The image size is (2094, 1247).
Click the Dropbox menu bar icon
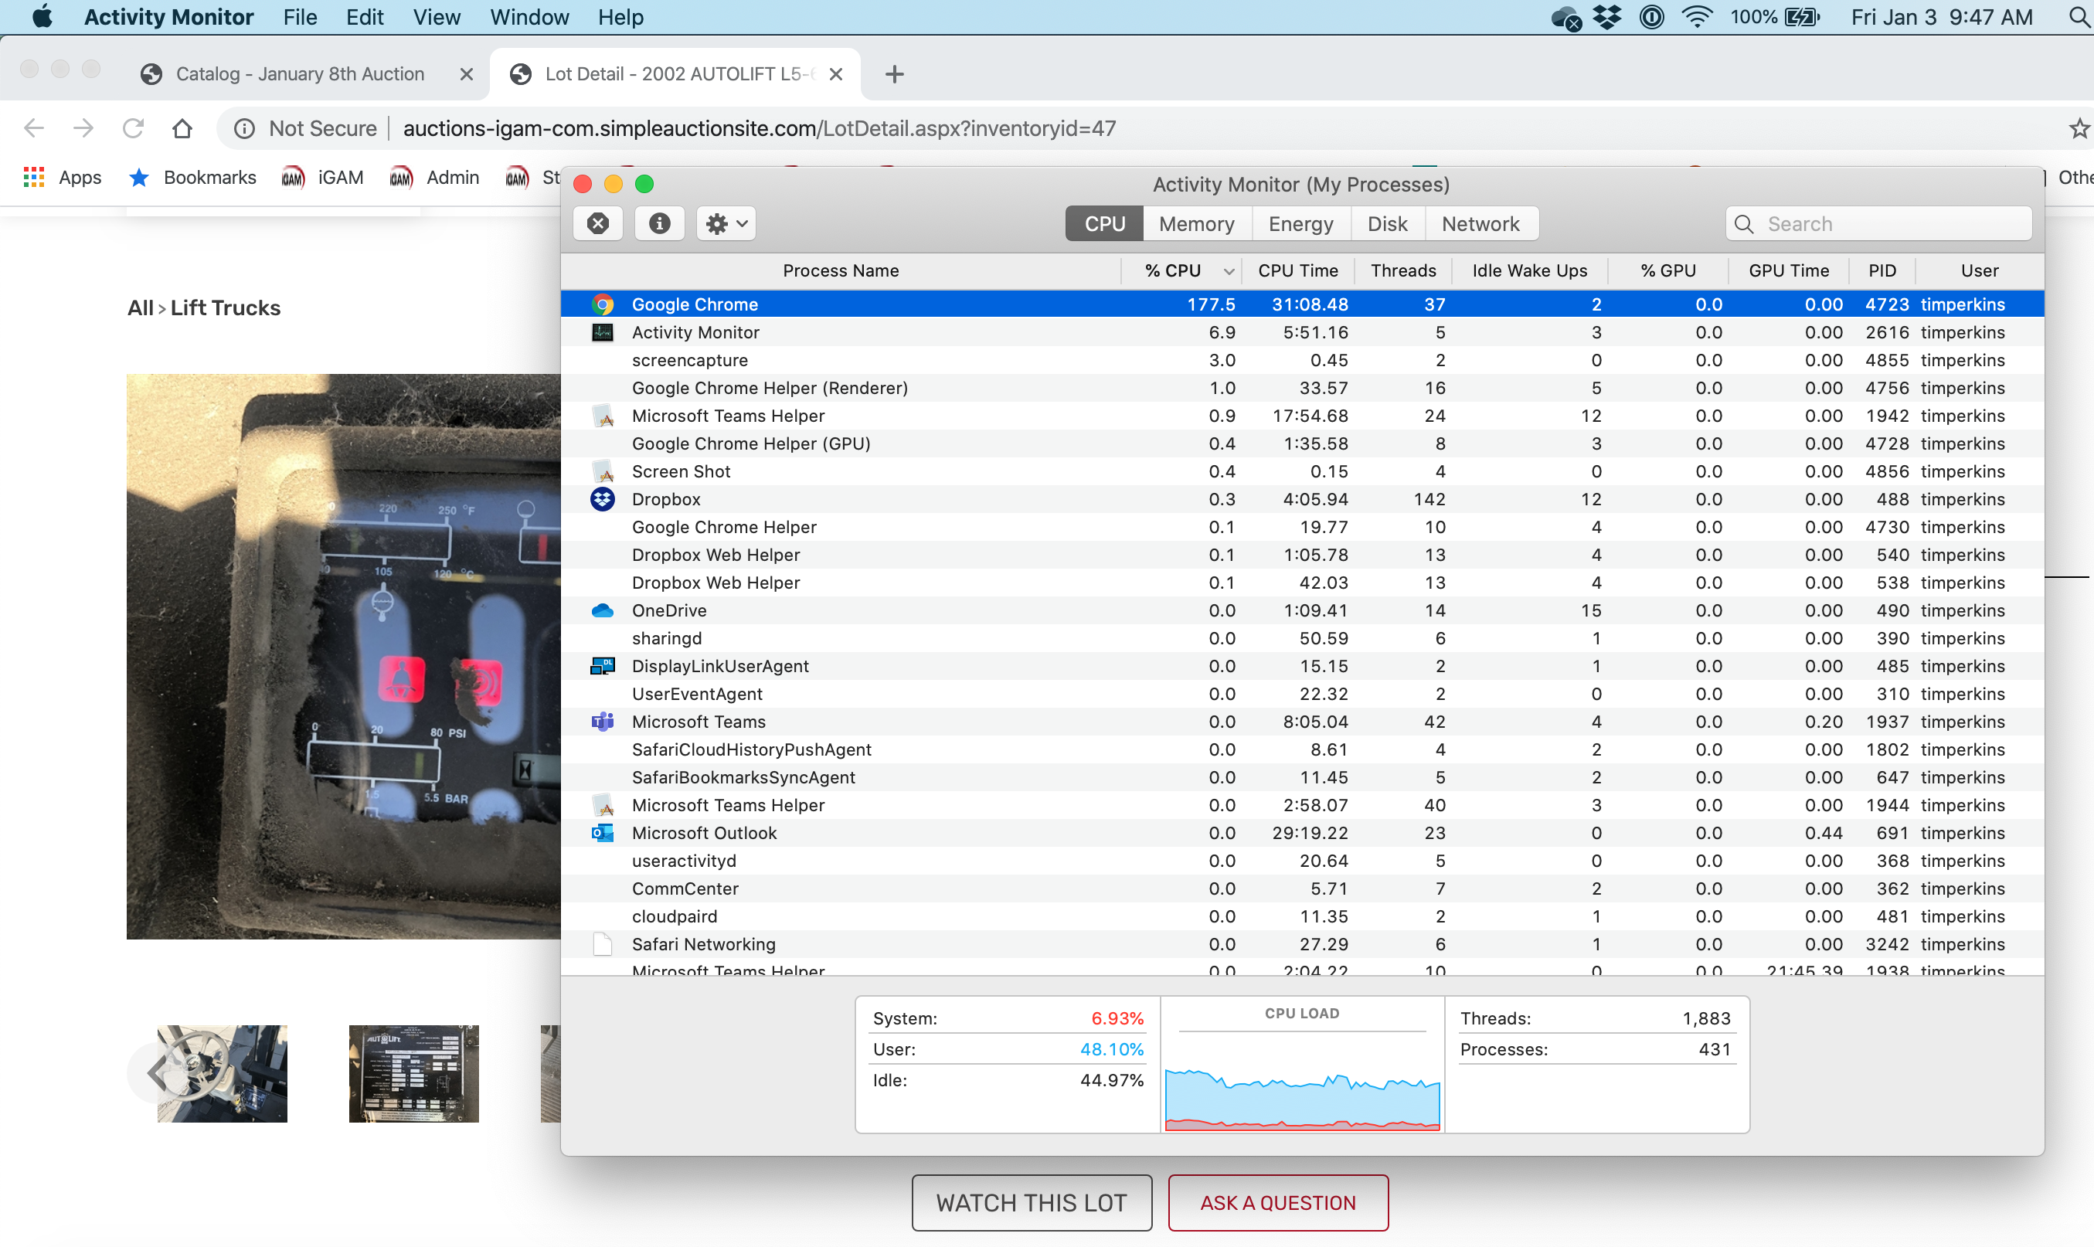pos(1606,17)
